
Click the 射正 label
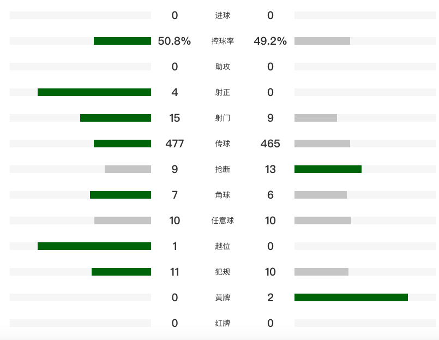[222, 92]
